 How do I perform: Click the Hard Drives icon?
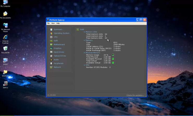[x=51, y=52]
